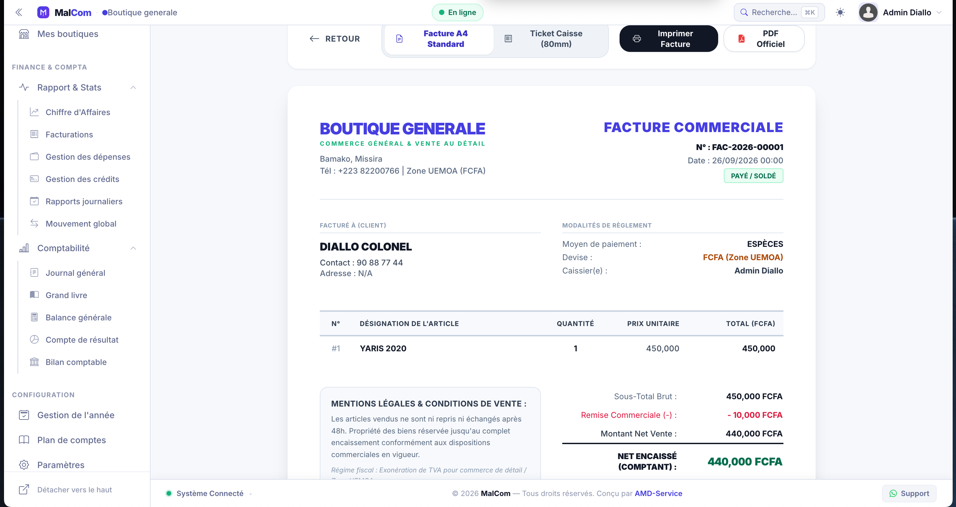Collapse sidebar with double chevron icon
Screen dimensions: 956x507
tap(19, 12)
